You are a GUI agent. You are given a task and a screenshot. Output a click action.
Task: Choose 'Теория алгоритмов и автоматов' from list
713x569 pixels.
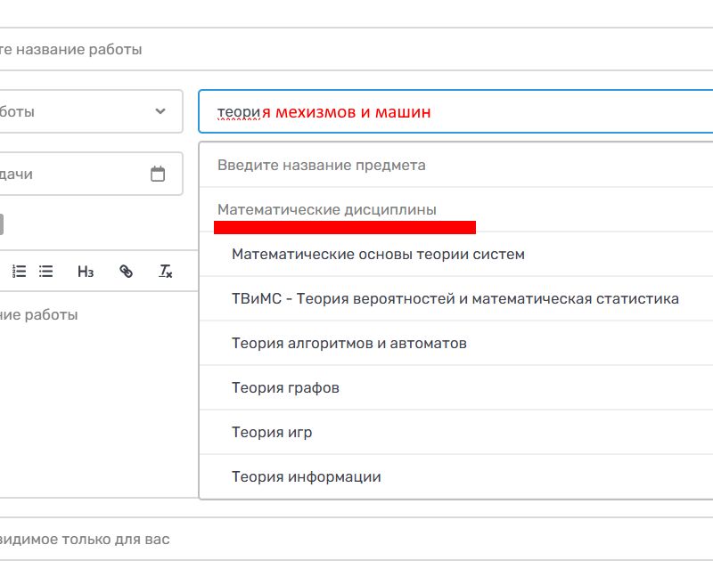tap(348, 344)
